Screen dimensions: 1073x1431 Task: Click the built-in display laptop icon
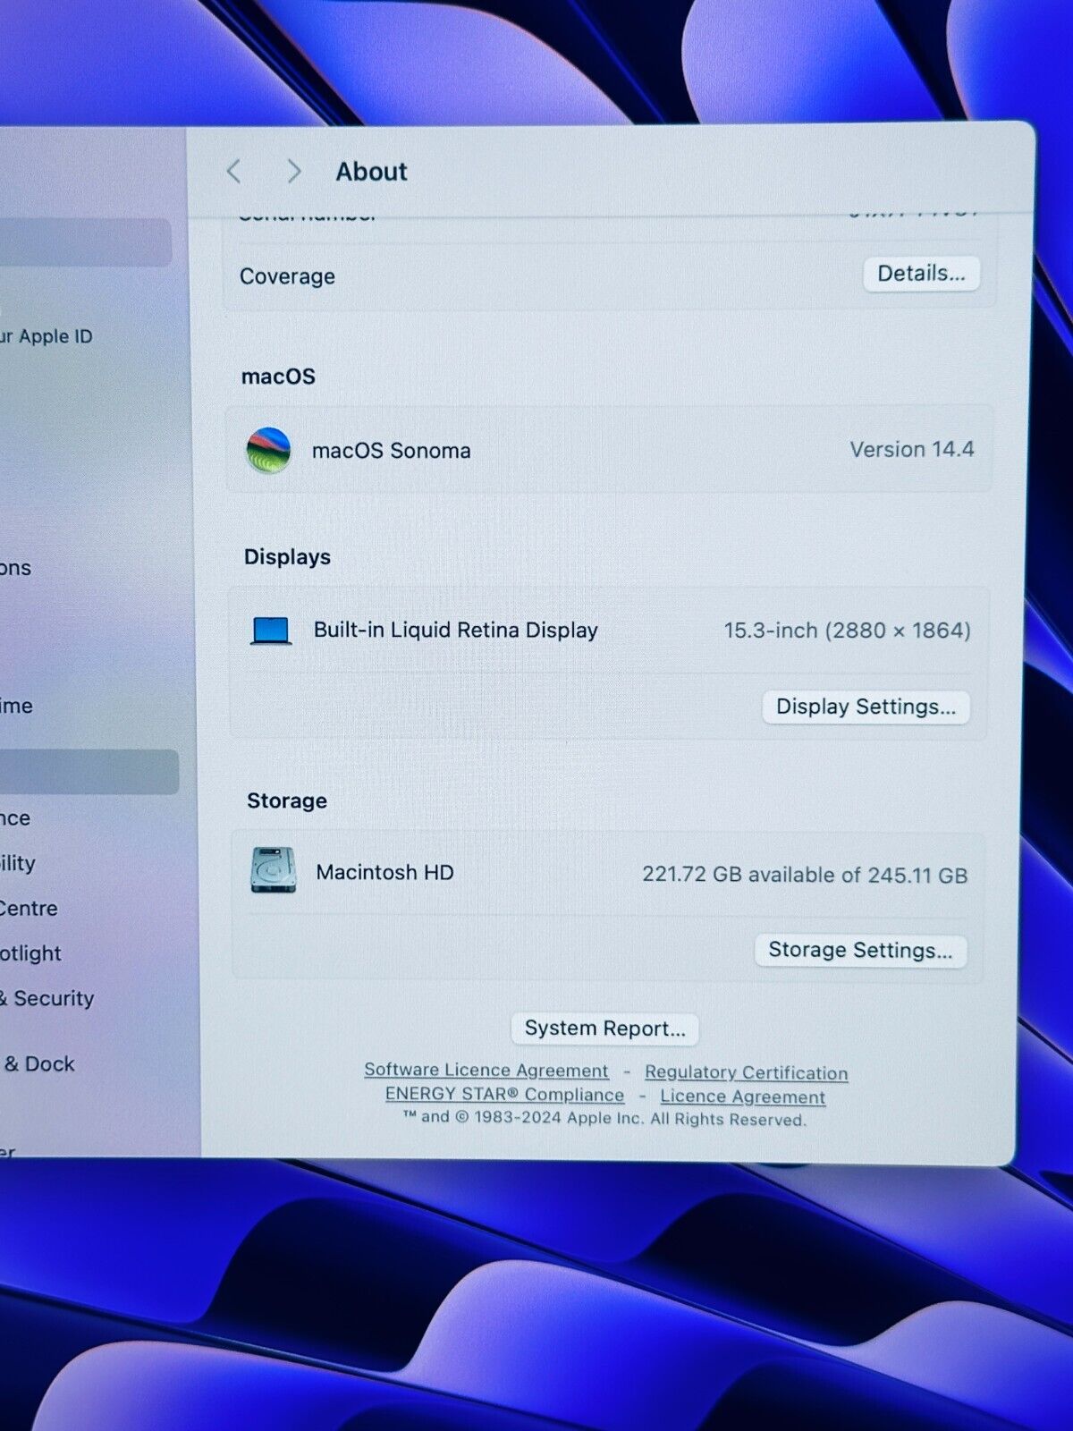pos(271,631)
